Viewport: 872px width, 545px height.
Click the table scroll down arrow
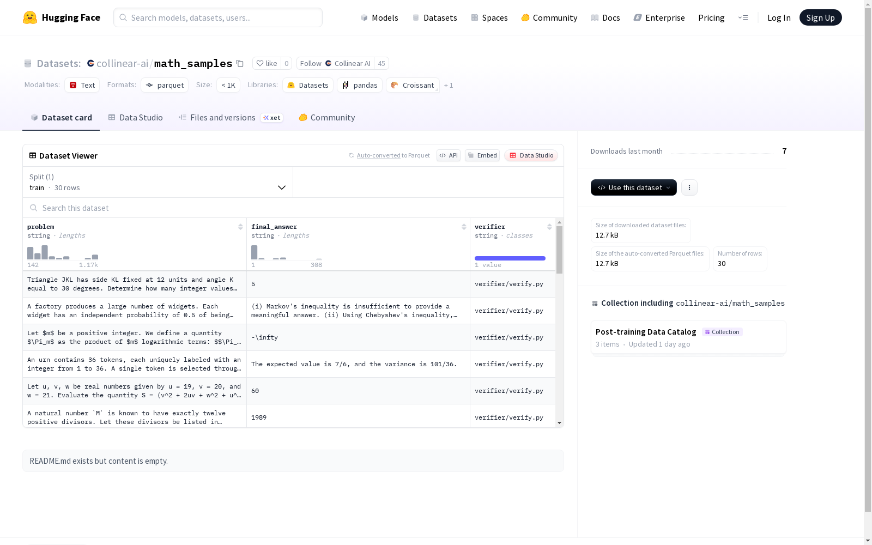(559, 423)
